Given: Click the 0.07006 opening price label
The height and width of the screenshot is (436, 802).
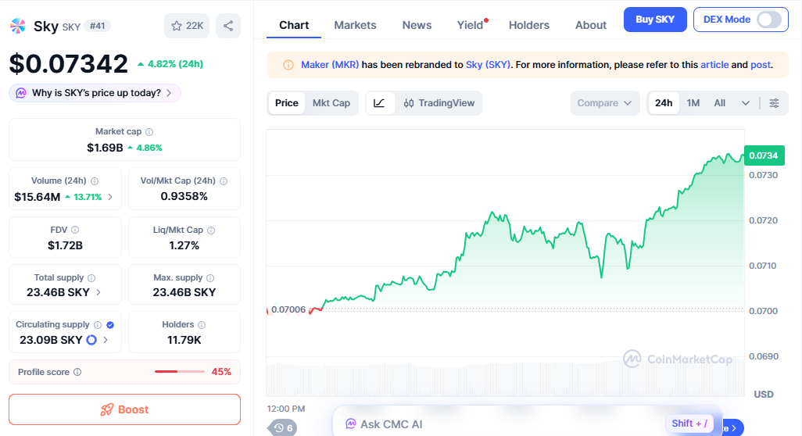Looking at the screenshot, I should point(288,309).
